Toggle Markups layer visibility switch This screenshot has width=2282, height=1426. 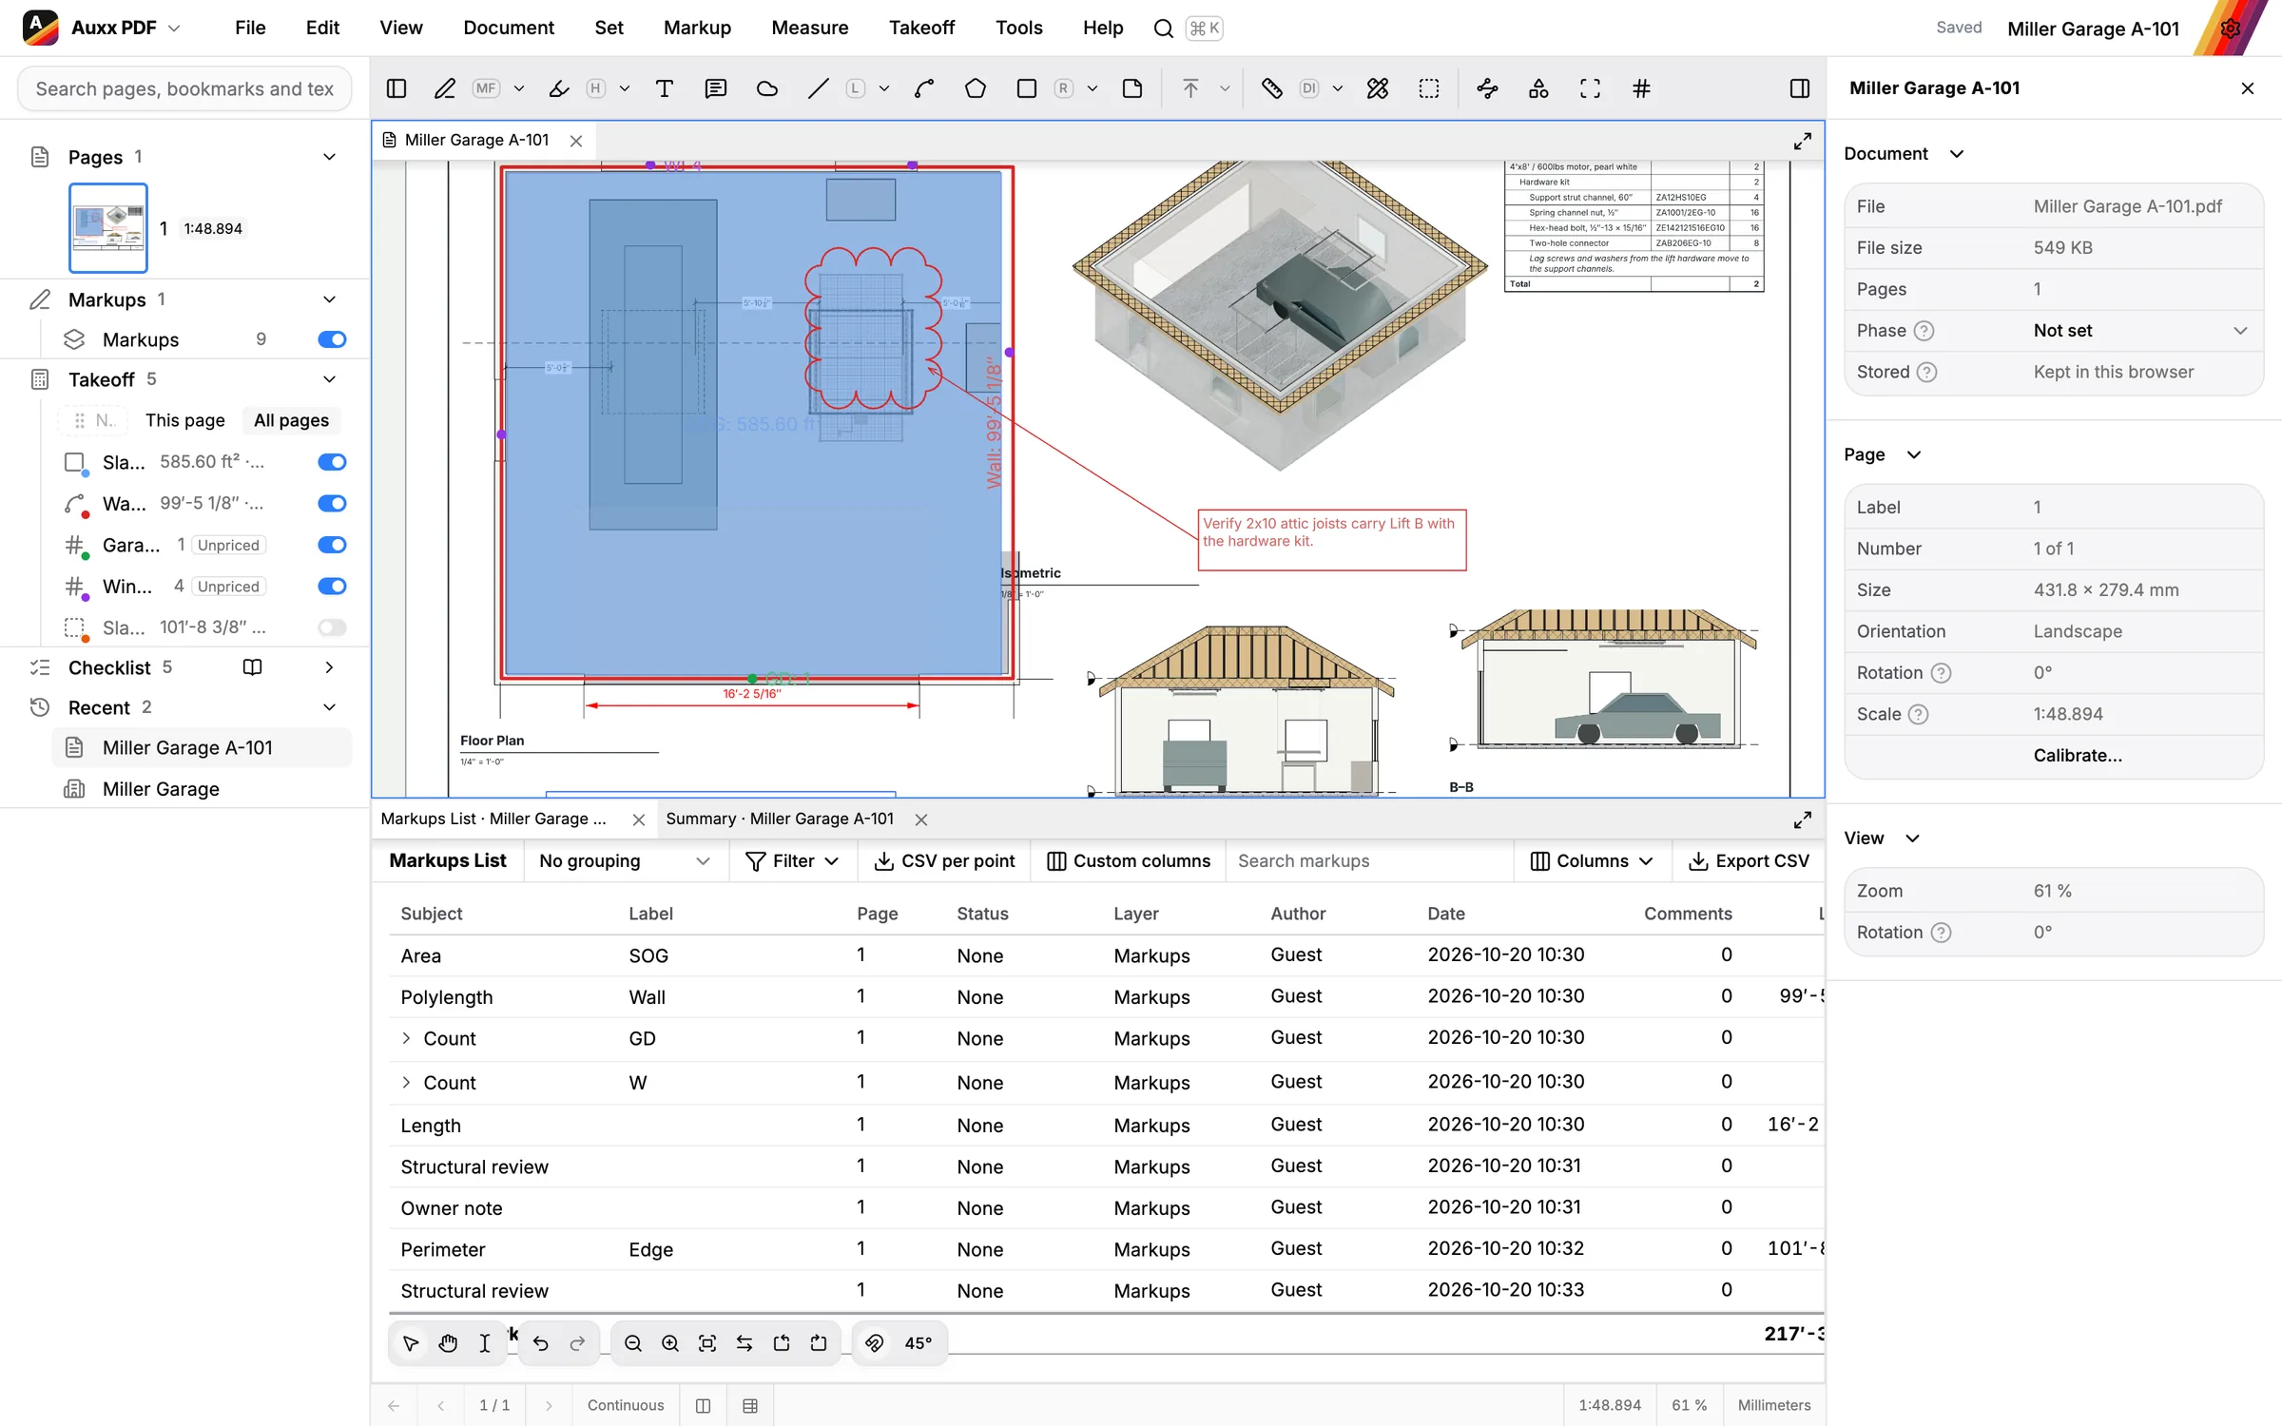(332, 339)
